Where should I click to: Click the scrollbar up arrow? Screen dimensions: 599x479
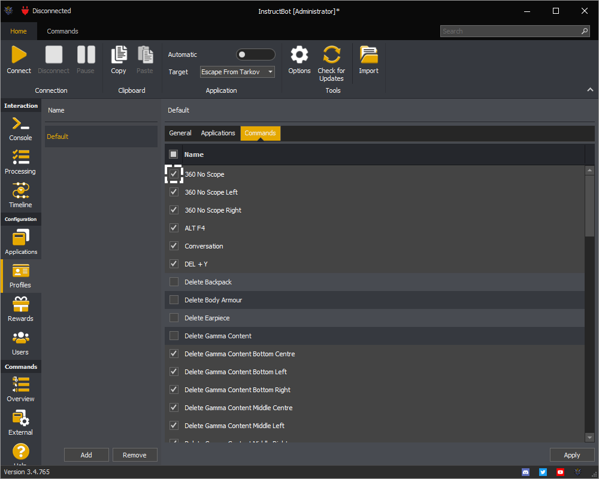[590, 170]
